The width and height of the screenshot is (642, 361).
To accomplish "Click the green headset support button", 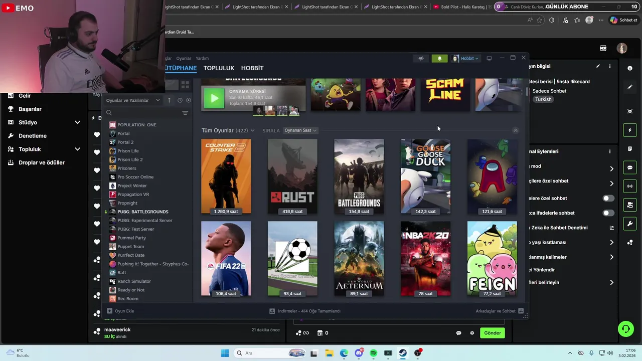I will (x=625, y=329).
